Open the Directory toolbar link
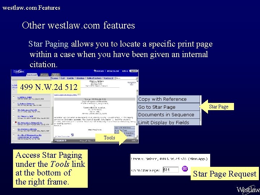The width and height of the screenshot is (260, 195). (x=81, y=78)
